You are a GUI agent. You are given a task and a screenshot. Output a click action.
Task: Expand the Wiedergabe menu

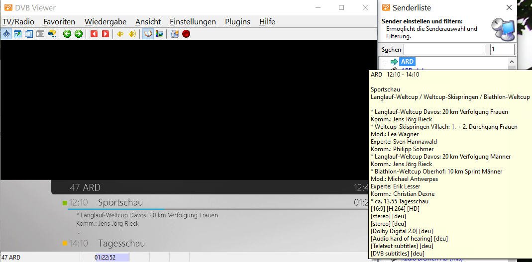click(105, 22)
